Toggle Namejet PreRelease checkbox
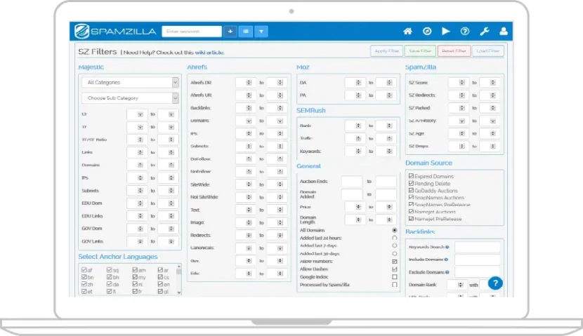The image size is (583, 336). coord(411,219)
